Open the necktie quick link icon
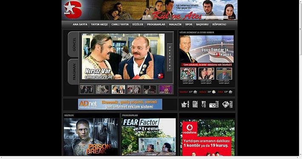The height and width of the screenshot is (159, 302). 204,104
